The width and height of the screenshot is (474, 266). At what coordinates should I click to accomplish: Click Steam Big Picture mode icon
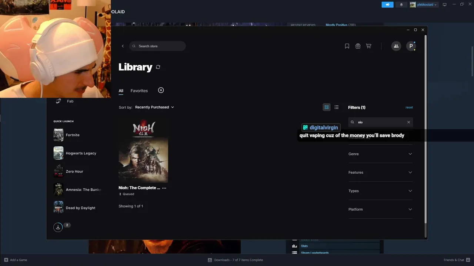[445, 4]
